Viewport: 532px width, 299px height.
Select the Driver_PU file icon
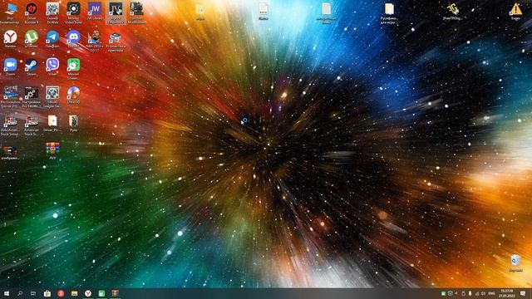[52, 123]
